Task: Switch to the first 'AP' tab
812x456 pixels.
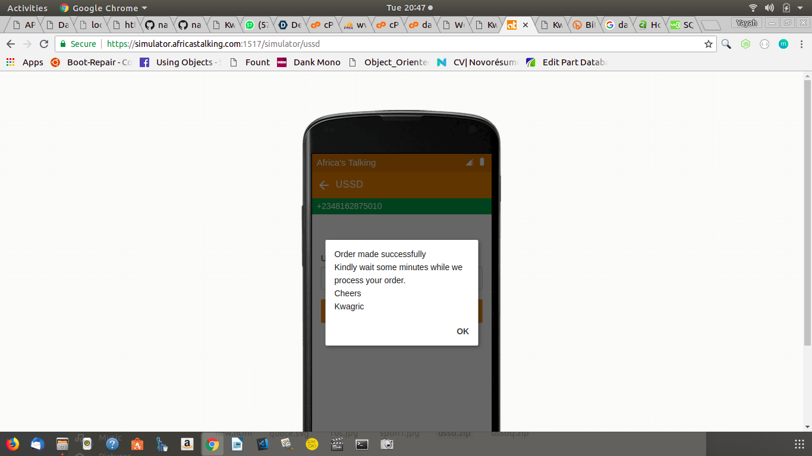Action: tap(24, 25)
